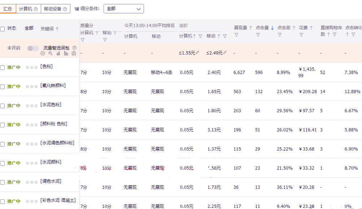Filter 质量分 计算机 column

point(83,40)
